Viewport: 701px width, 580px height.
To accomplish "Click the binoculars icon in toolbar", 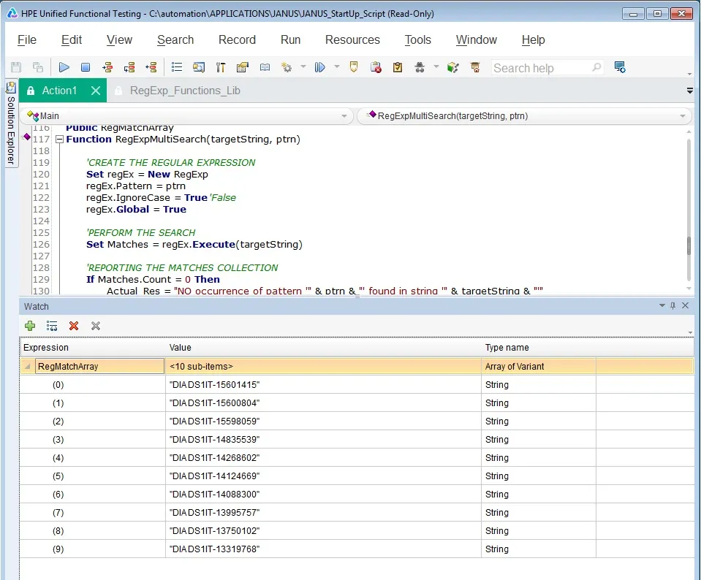I will pos(420,67).
